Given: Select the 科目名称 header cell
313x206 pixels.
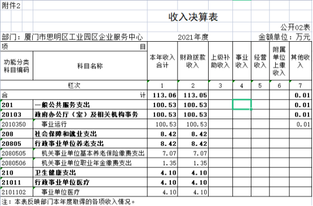Looking at the screenshot, I should point(90,66).
